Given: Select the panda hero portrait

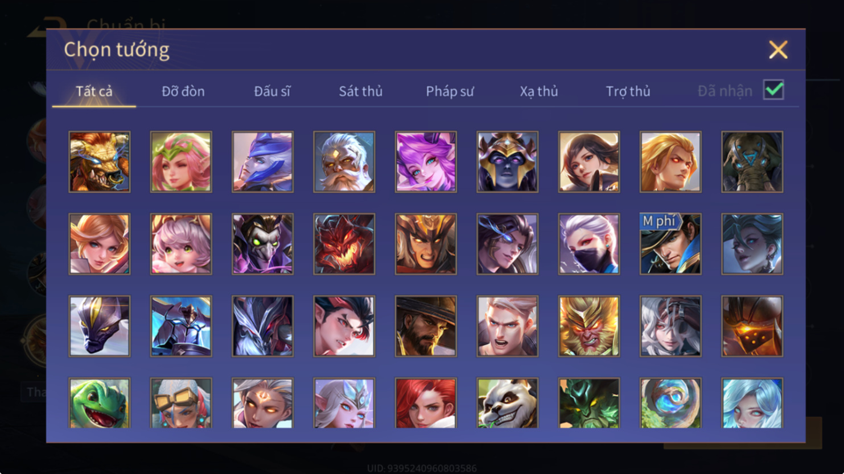Looking at the screenshot, I should point(507,403).
